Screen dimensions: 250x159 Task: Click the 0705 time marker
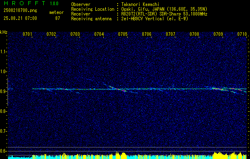(123, 34)
